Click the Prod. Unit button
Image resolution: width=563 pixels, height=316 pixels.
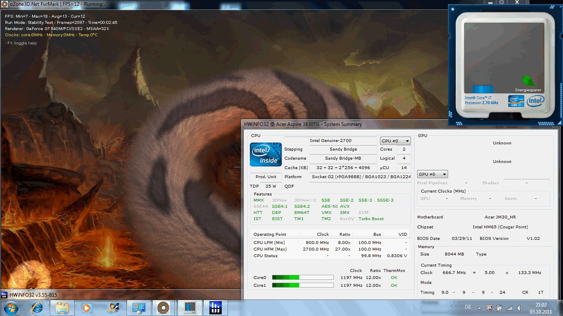[x=266, y=177]
